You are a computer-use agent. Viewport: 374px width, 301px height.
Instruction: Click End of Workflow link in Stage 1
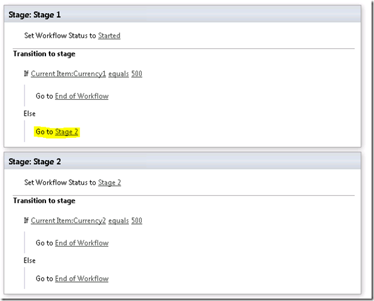81,96
